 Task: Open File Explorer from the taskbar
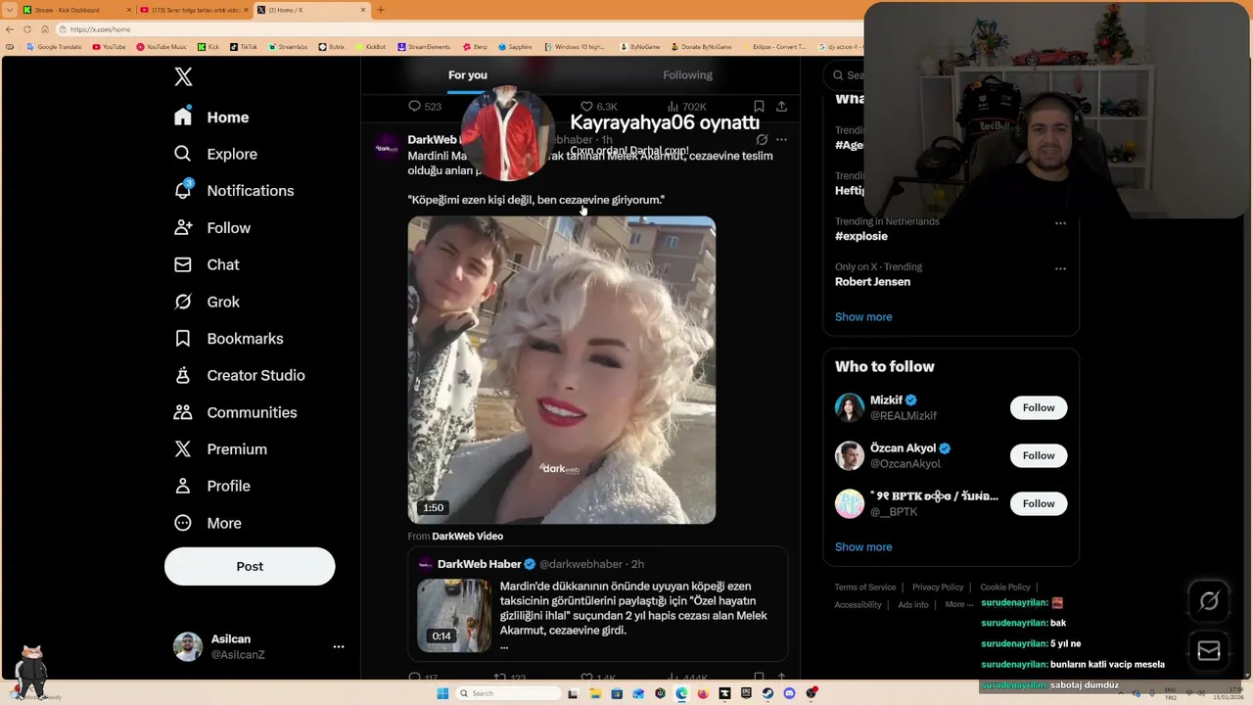(594, 693)
